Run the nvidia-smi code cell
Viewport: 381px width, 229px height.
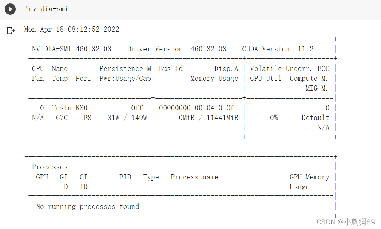tap(10, 9)
